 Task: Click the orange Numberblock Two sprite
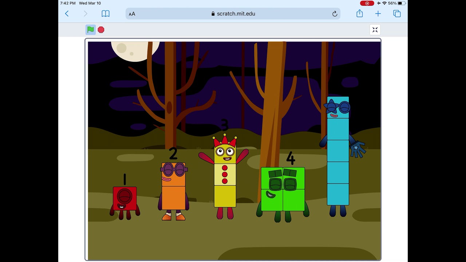pos(174,191)
